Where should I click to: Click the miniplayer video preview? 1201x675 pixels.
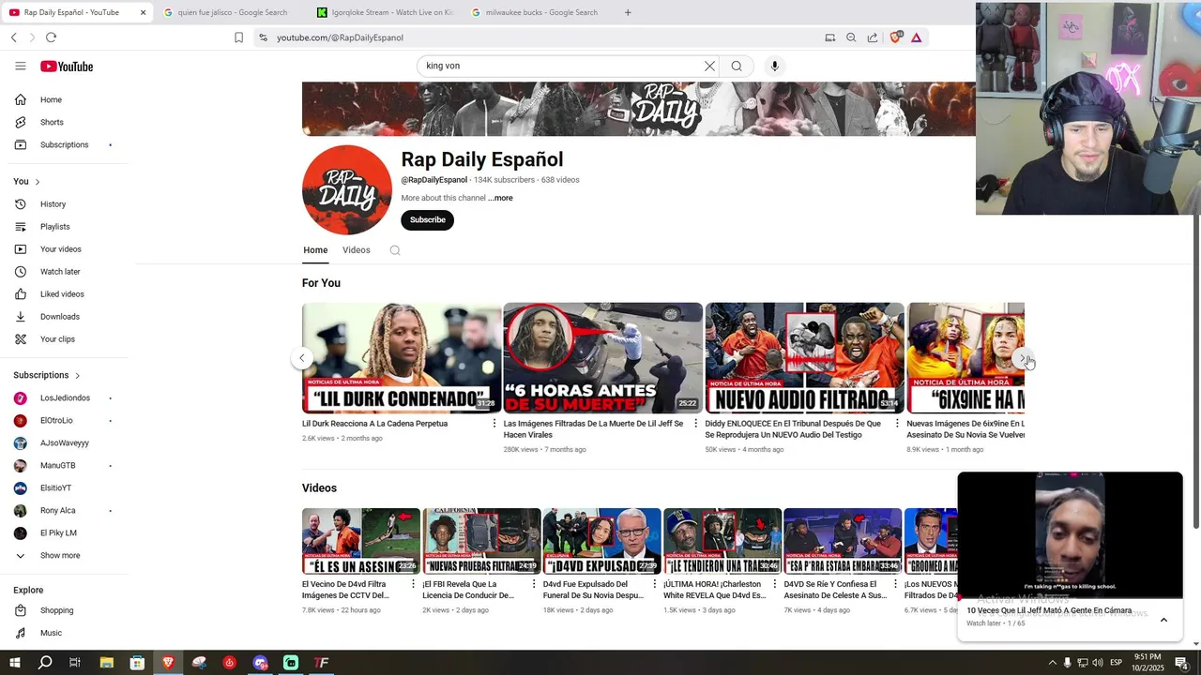click(1070, 534)
